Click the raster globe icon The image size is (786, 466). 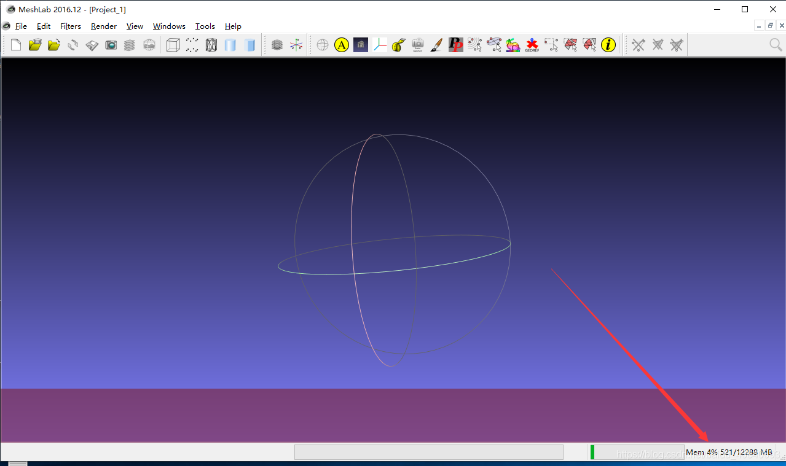pyautogui.click(x=149, y=45)
